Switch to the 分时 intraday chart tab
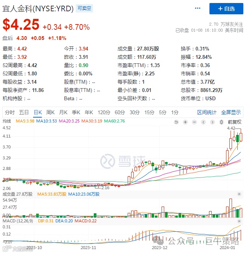 [10, 112]
